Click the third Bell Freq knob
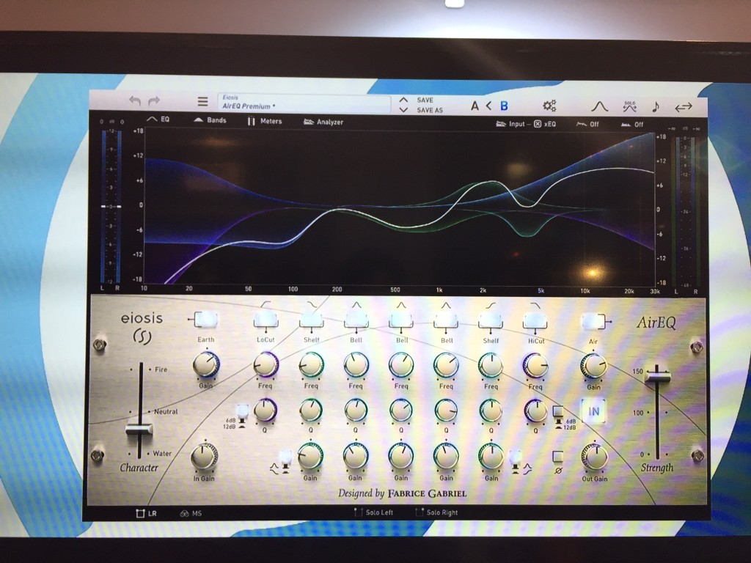 click(446, 366)
